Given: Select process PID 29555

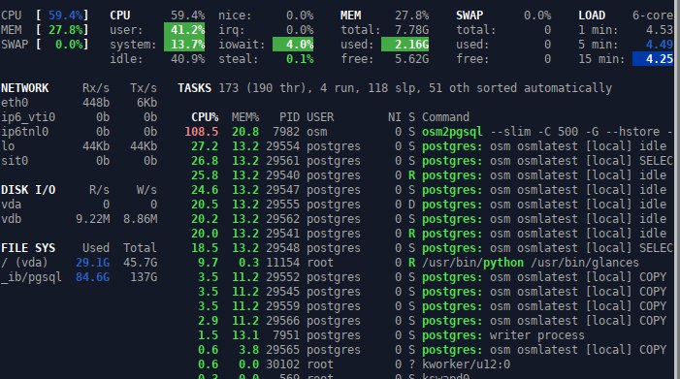Looking at the screenshot, I should pyautogui.click(x=282, y=205).
